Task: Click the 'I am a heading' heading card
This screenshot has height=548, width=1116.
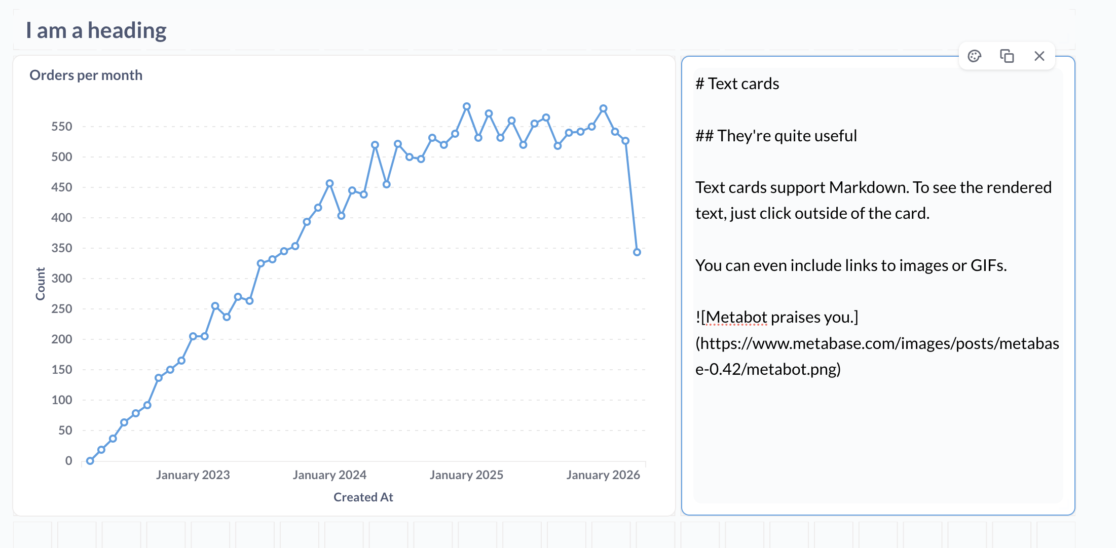Action: pyautogui.click(x=96, y=30)
